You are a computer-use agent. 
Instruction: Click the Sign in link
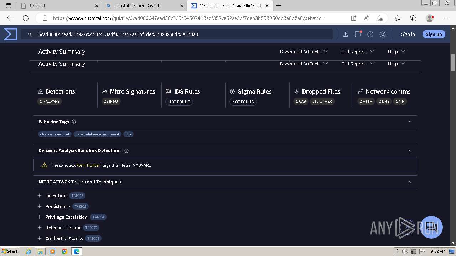pyautogui.click(x=408, y=34)
